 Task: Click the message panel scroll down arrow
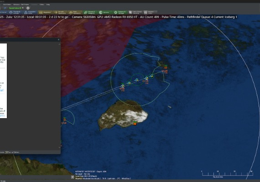(x=59, y=147)
